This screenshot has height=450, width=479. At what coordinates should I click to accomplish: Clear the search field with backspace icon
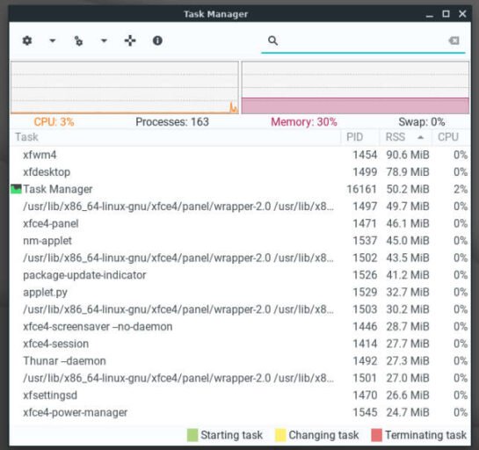point(454,40)
